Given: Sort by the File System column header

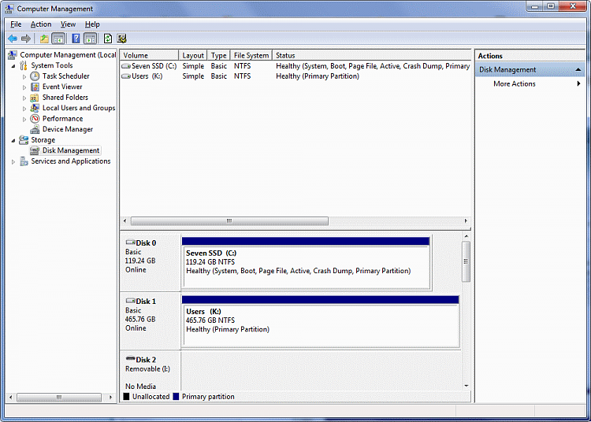Looking at the screenshot, I should 251,55.
